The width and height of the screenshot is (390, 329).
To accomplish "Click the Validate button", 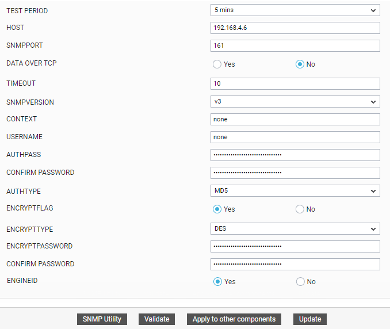I will click(x=156, y=319).
